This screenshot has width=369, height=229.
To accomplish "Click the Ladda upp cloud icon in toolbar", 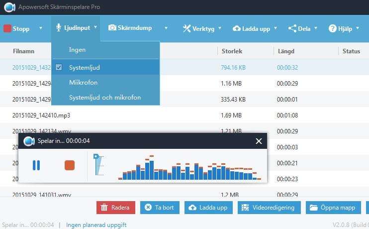I will 237,28.
